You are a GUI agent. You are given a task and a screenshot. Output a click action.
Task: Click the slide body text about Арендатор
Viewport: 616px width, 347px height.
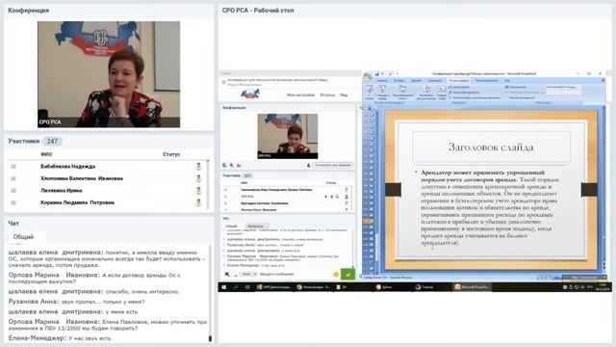(491, 207)
